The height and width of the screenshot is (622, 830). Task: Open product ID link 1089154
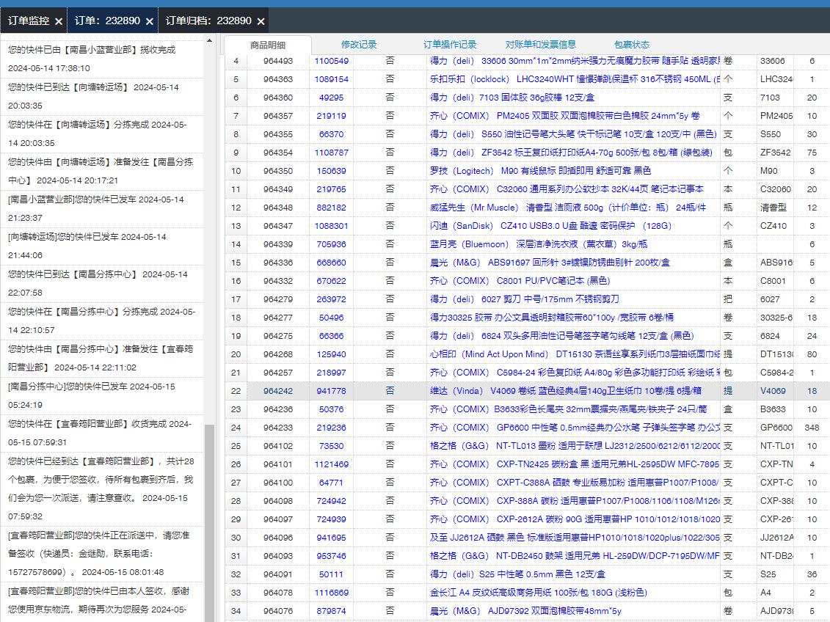tap(332, 79)
